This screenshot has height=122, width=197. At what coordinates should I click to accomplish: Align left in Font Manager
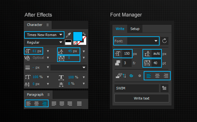tap(149, 76)
